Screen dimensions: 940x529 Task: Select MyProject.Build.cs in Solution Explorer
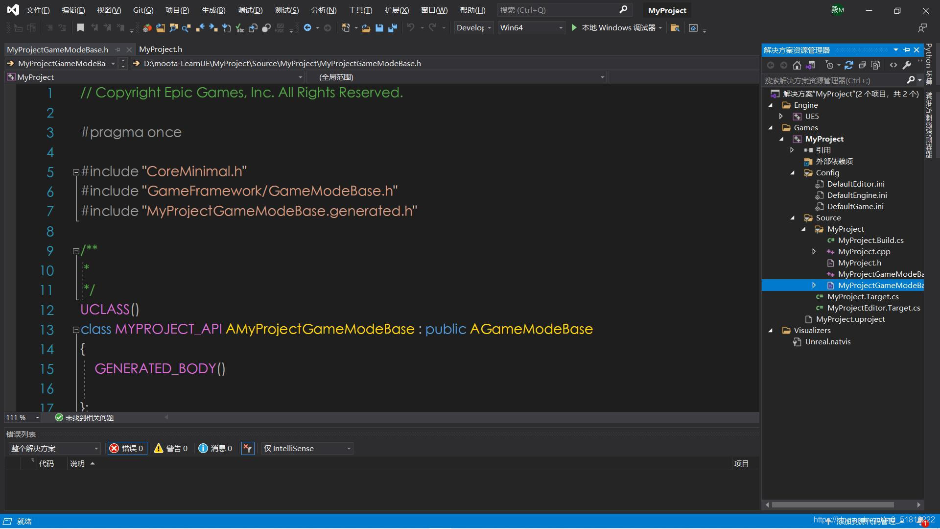point(870,240)
